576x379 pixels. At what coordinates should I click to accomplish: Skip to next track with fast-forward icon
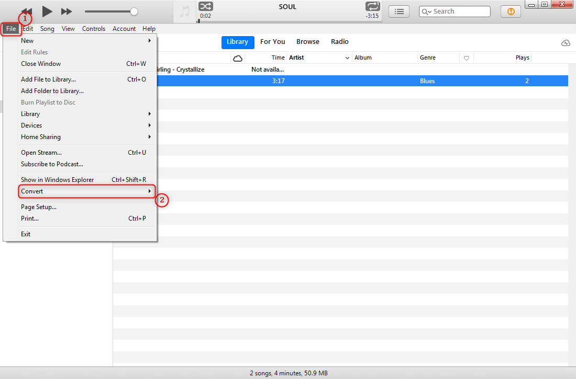[67, 12]
